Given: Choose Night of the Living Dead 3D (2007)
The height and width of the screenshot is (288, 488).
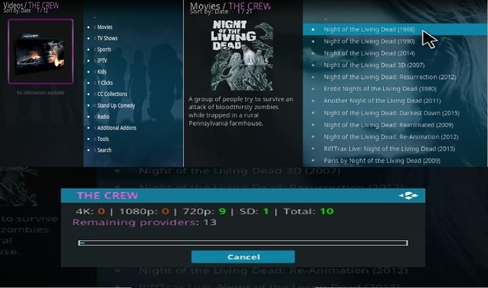Looking at the screenshot, I should click(x=374, y=65).
